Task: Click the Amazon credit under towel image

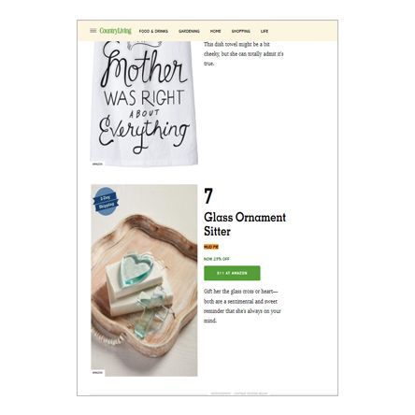Action: point(97,164)
